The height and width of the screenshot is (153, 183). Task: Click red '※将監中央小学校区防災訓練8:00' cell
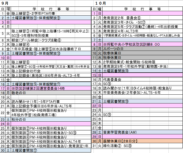tap(142, 44)
